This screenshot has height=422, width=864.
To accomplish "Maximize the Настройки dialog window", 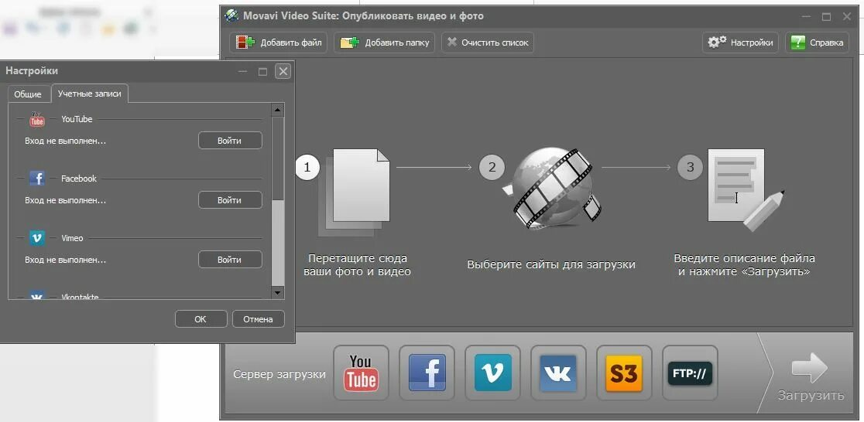I will [x=262, y=72].
